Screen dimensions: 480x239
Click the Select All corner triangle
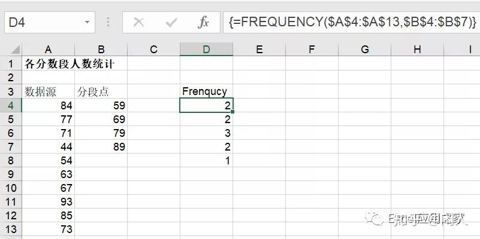15,50
